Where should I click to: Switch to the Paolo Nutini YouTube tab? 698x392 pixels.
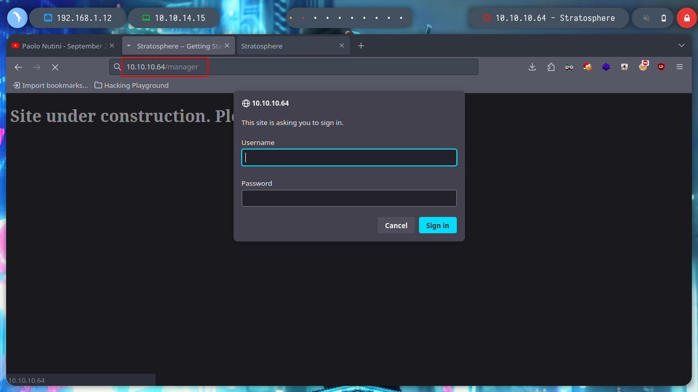[x=63, y=46]
